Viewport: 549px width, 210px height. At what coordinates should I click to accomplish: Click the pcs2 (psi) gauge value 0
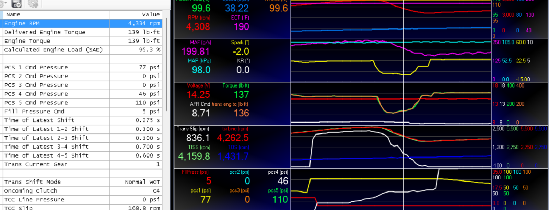[x=247, y=181]
